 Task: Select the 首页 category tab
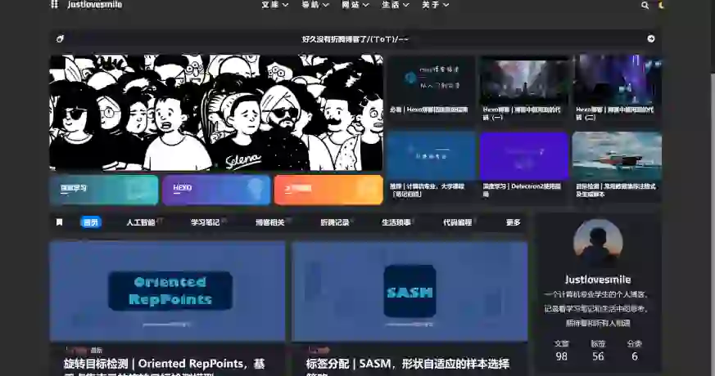91,222
